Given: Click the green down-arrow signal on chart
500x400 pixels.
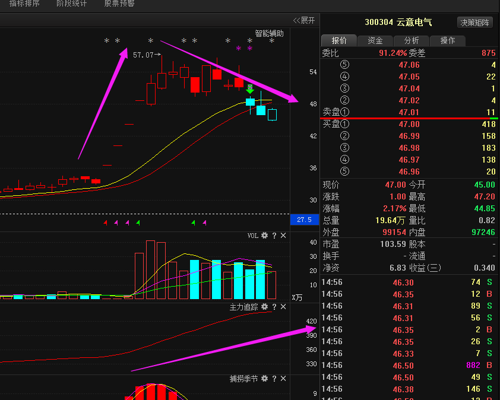Looking at the screenshot, I should point(250,90).
